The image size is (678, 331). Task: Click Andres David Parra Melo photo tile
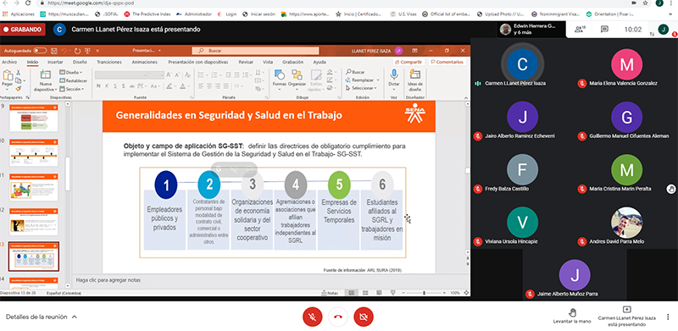pos(626,222)
